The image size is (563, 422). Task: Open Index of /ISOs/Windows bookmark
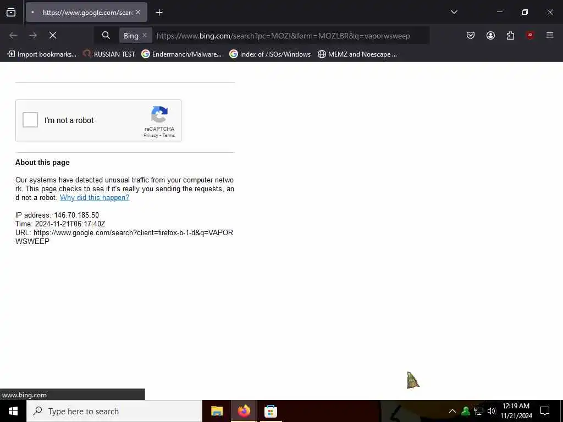(x=270, y=54)
